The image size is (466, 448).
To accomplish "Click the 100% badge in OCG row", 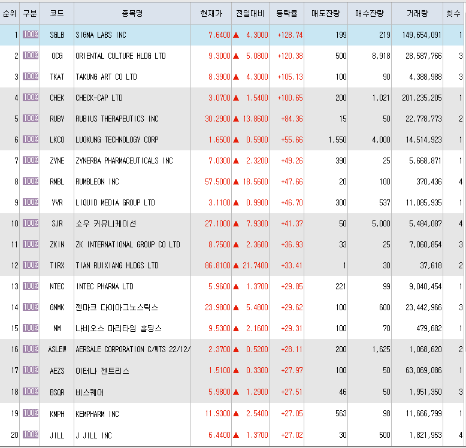I will pyautogui.click(x=31, y=55).
